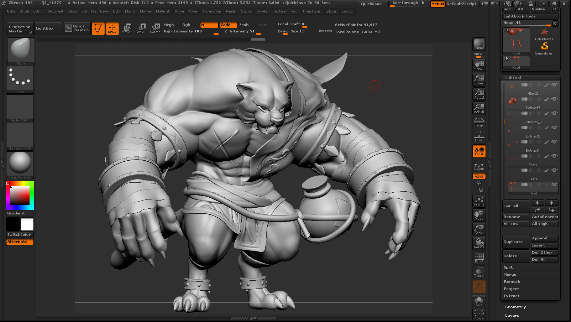Click the QuickSave button
The image size is (571, 322).
pos(371,4)
